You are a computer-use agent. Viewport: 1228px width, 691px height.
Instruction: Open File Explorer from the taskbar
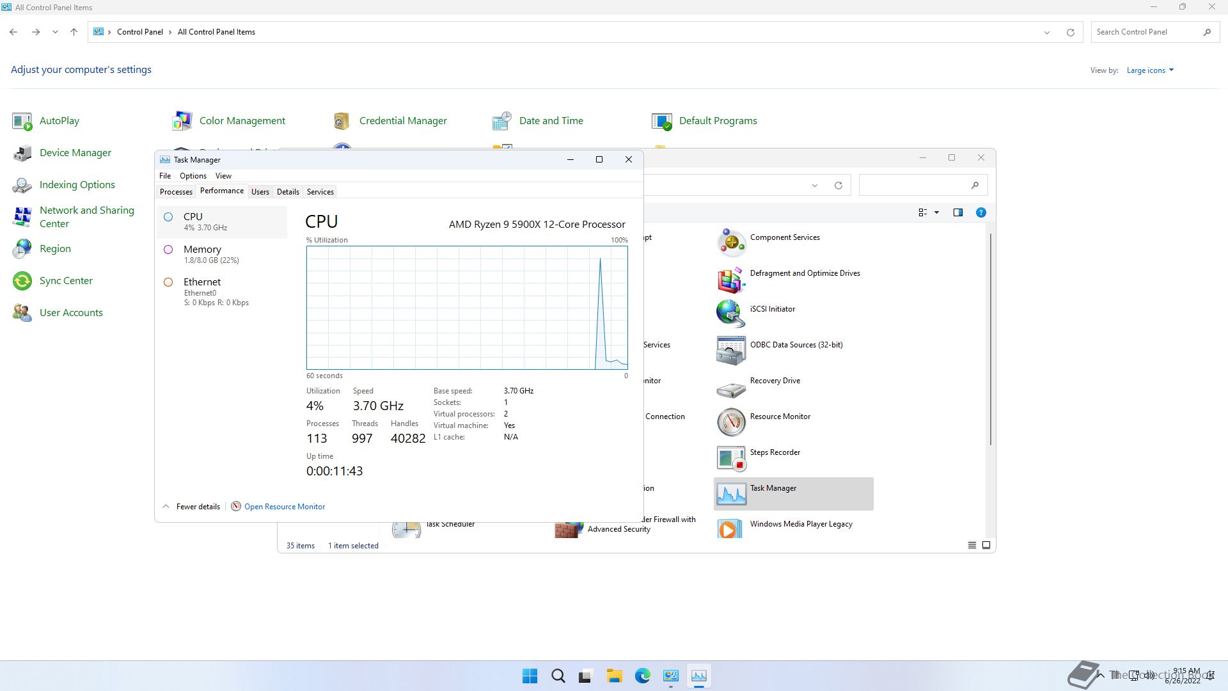click(614, 676)
